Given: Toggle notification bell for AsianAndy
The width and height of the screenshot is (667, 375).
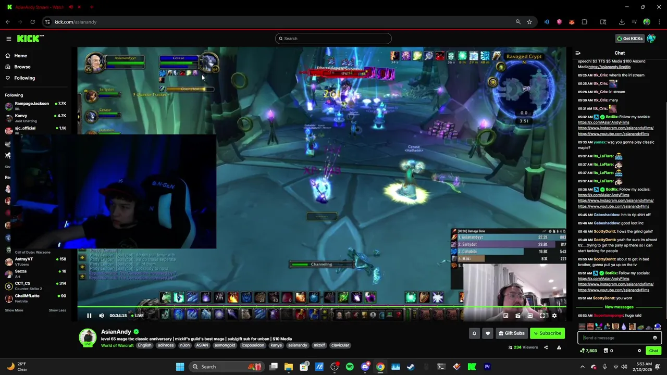Looking at the screenshot, I should click(474, 333).
